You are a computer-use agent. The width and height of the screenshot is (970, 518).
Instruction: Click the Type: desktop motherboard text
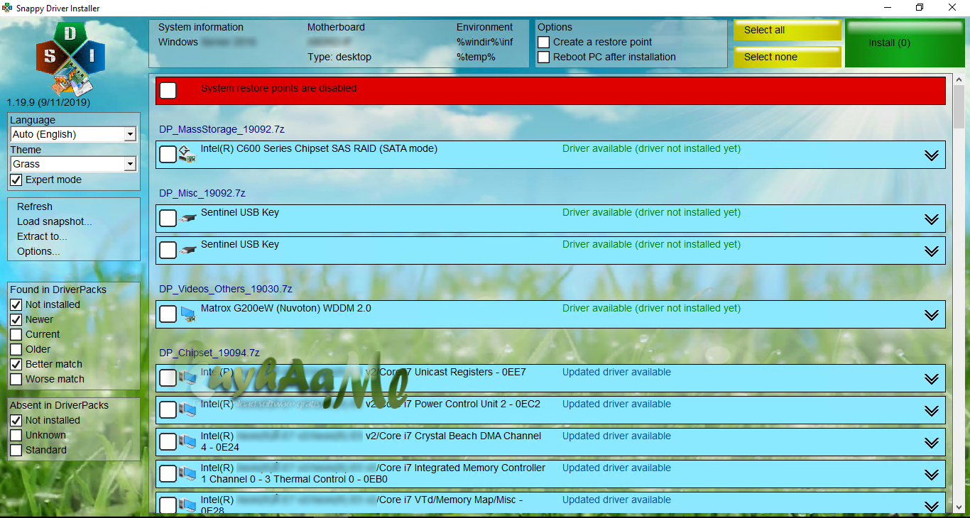click(339, 57)
